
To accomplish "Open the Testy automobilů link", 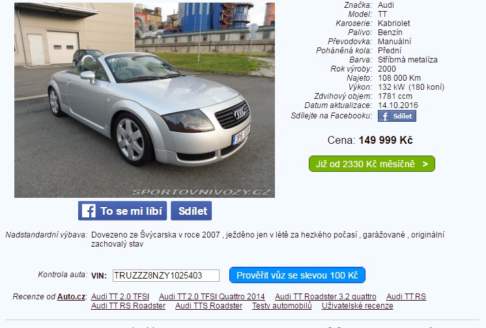I will click(281, 306).
